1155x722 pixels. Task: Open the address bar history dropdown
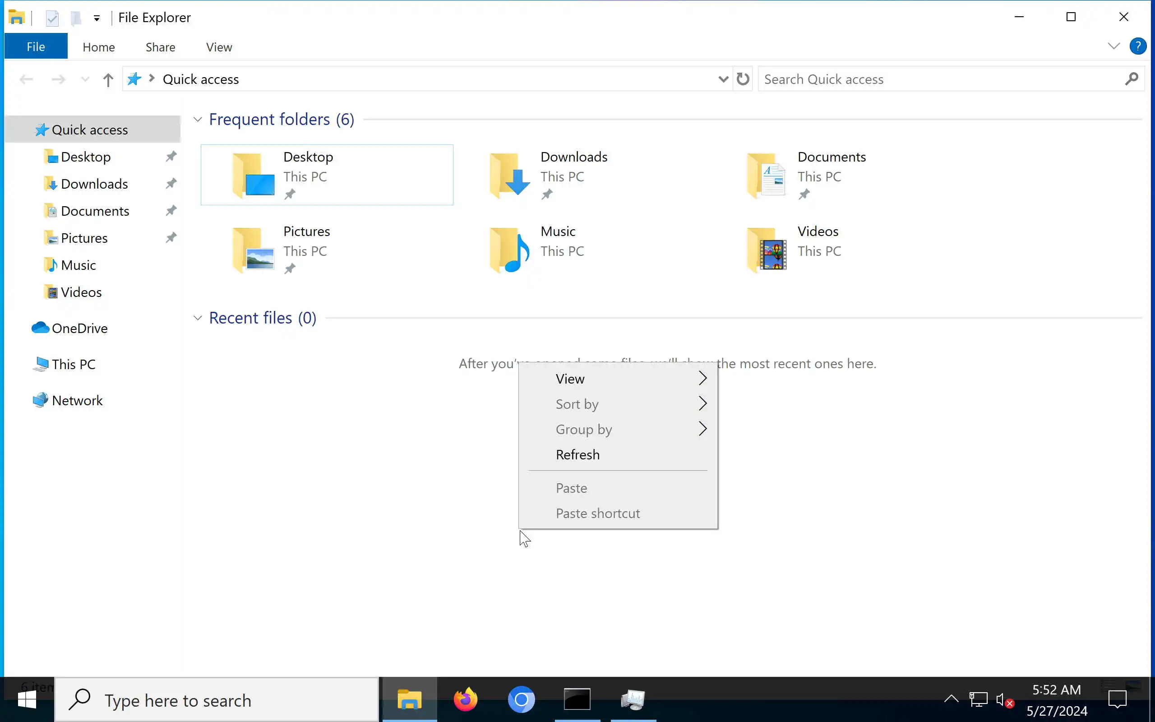tap(723, 79)
